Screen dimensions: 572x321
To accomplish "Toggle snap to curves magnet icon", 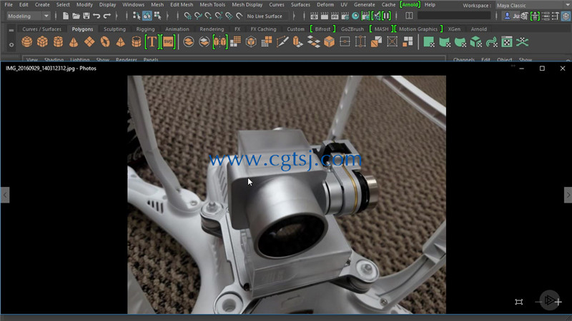I will (x=198, y=16).
